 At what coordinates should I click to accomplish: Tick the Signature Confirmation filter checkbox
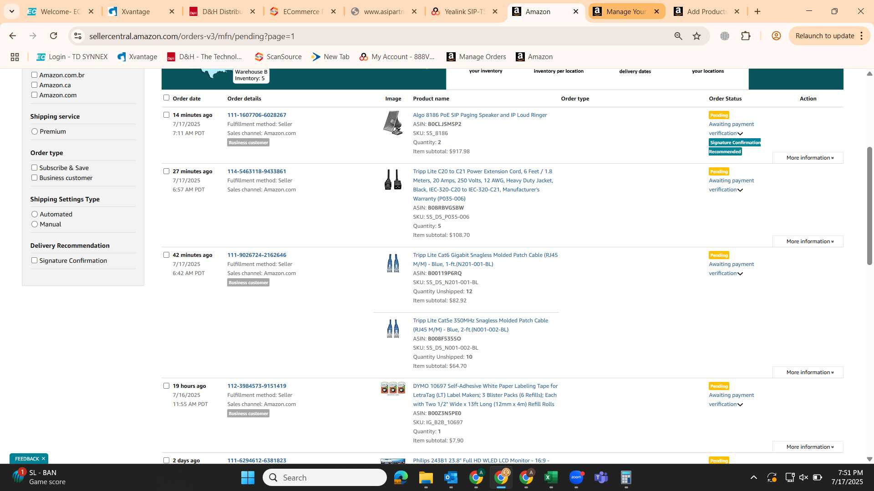[34, 261]
